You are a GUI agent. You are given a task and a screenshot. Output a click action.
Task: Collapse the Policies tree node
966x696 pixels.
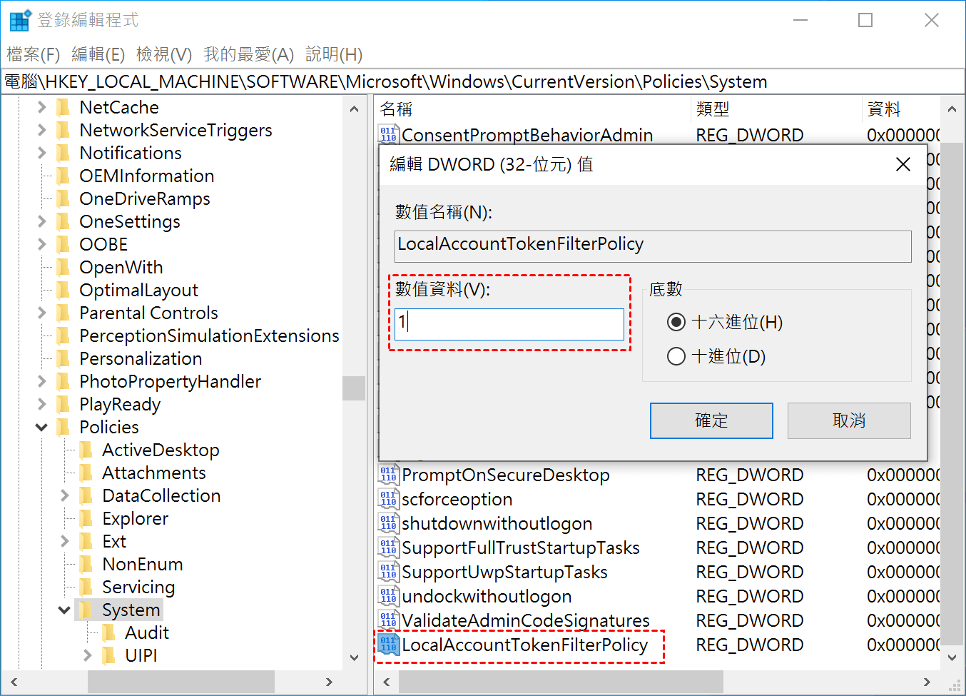(41, 427)
